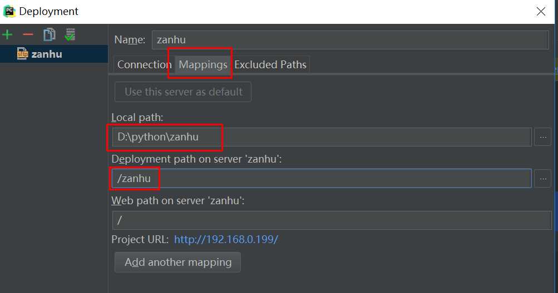Open the Connection tab

[144, 64]
